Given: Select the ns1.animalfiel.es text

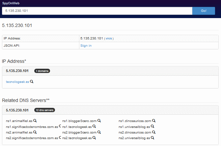Looking at the screenshot, I should [x=19, y=121].
